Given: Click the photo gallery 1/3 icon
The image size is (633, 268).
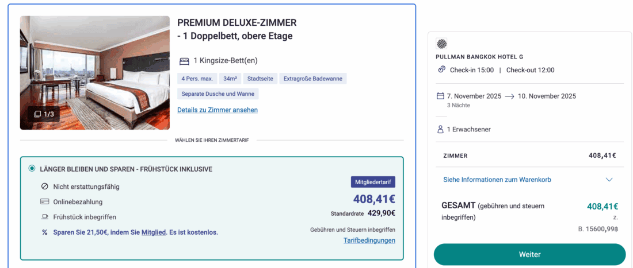Looking at the screenshot, I should (38, 114).
